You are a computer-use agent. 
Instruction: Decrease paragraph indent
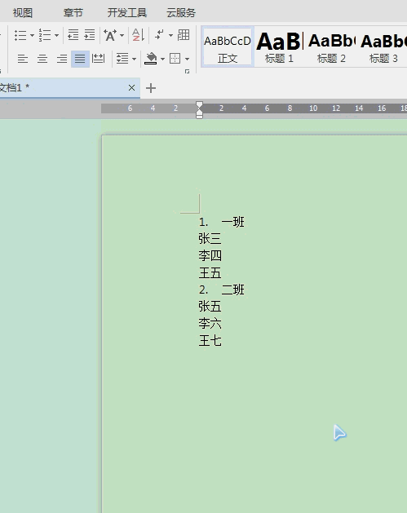point(73,35)
